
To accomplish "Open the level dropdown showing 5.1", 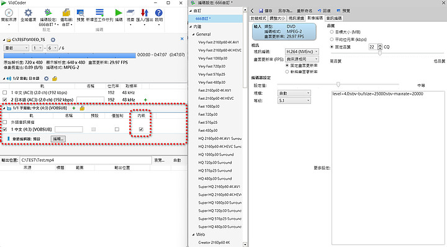I will (294, 101).
